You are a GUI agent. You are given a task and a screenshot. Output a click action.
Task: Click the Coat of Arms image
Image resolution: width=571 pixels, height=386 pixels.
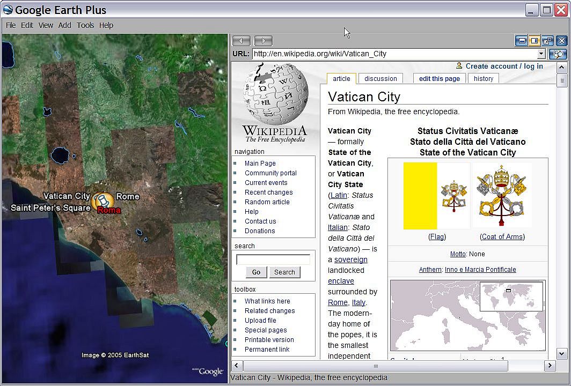click(x=502, y=195)
